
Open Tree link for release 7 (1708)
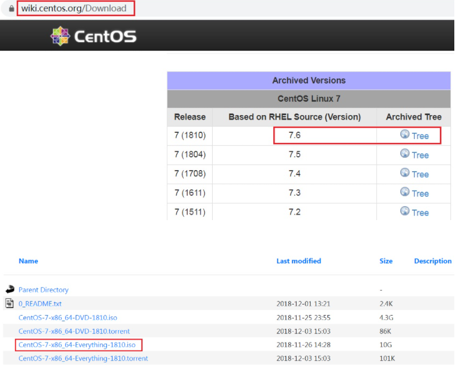point(420,174)
